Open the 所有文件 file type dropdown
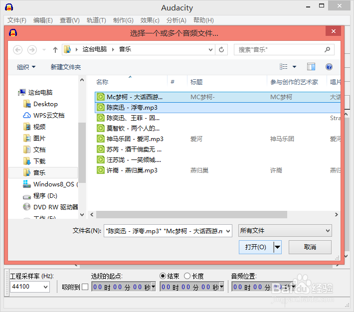This screenshot has width=354, height=312. 285,230
